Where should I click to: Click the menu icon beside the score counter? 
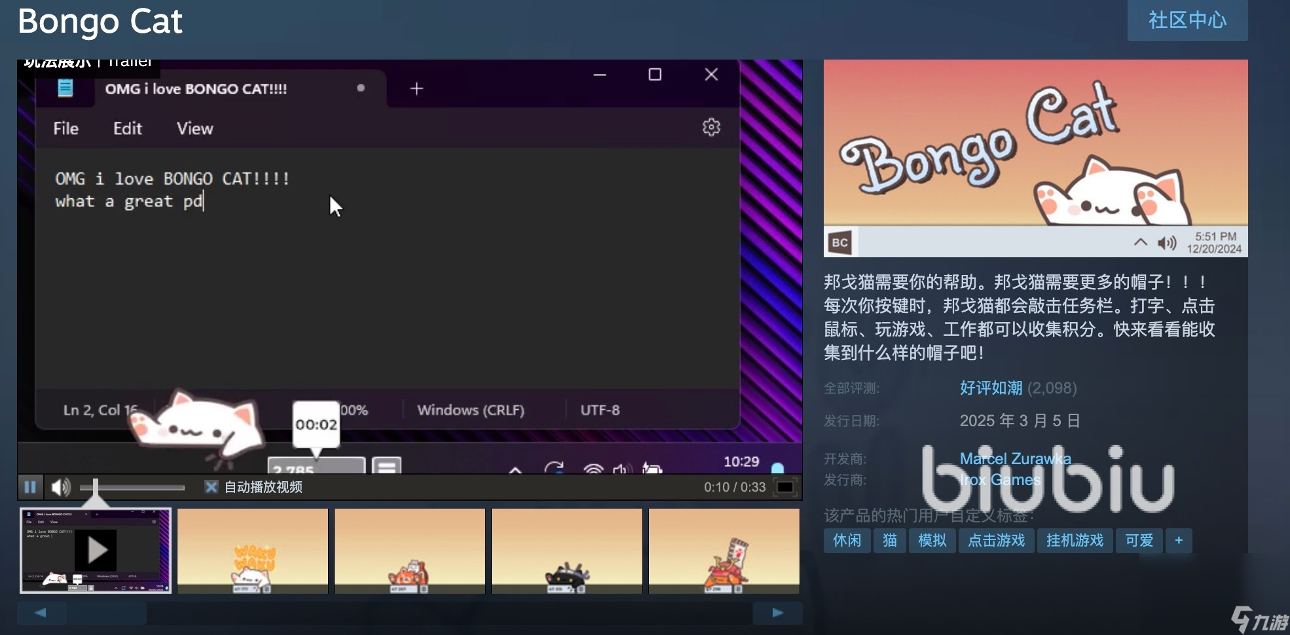pyautogui.click(x=387, y=465)
